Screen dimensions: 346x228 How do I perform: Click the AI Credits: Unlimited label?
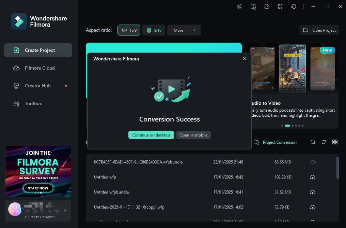point(40,217)
